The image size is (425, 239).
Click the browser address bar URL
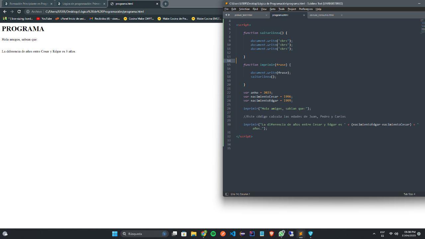click(x=95, y=12)
